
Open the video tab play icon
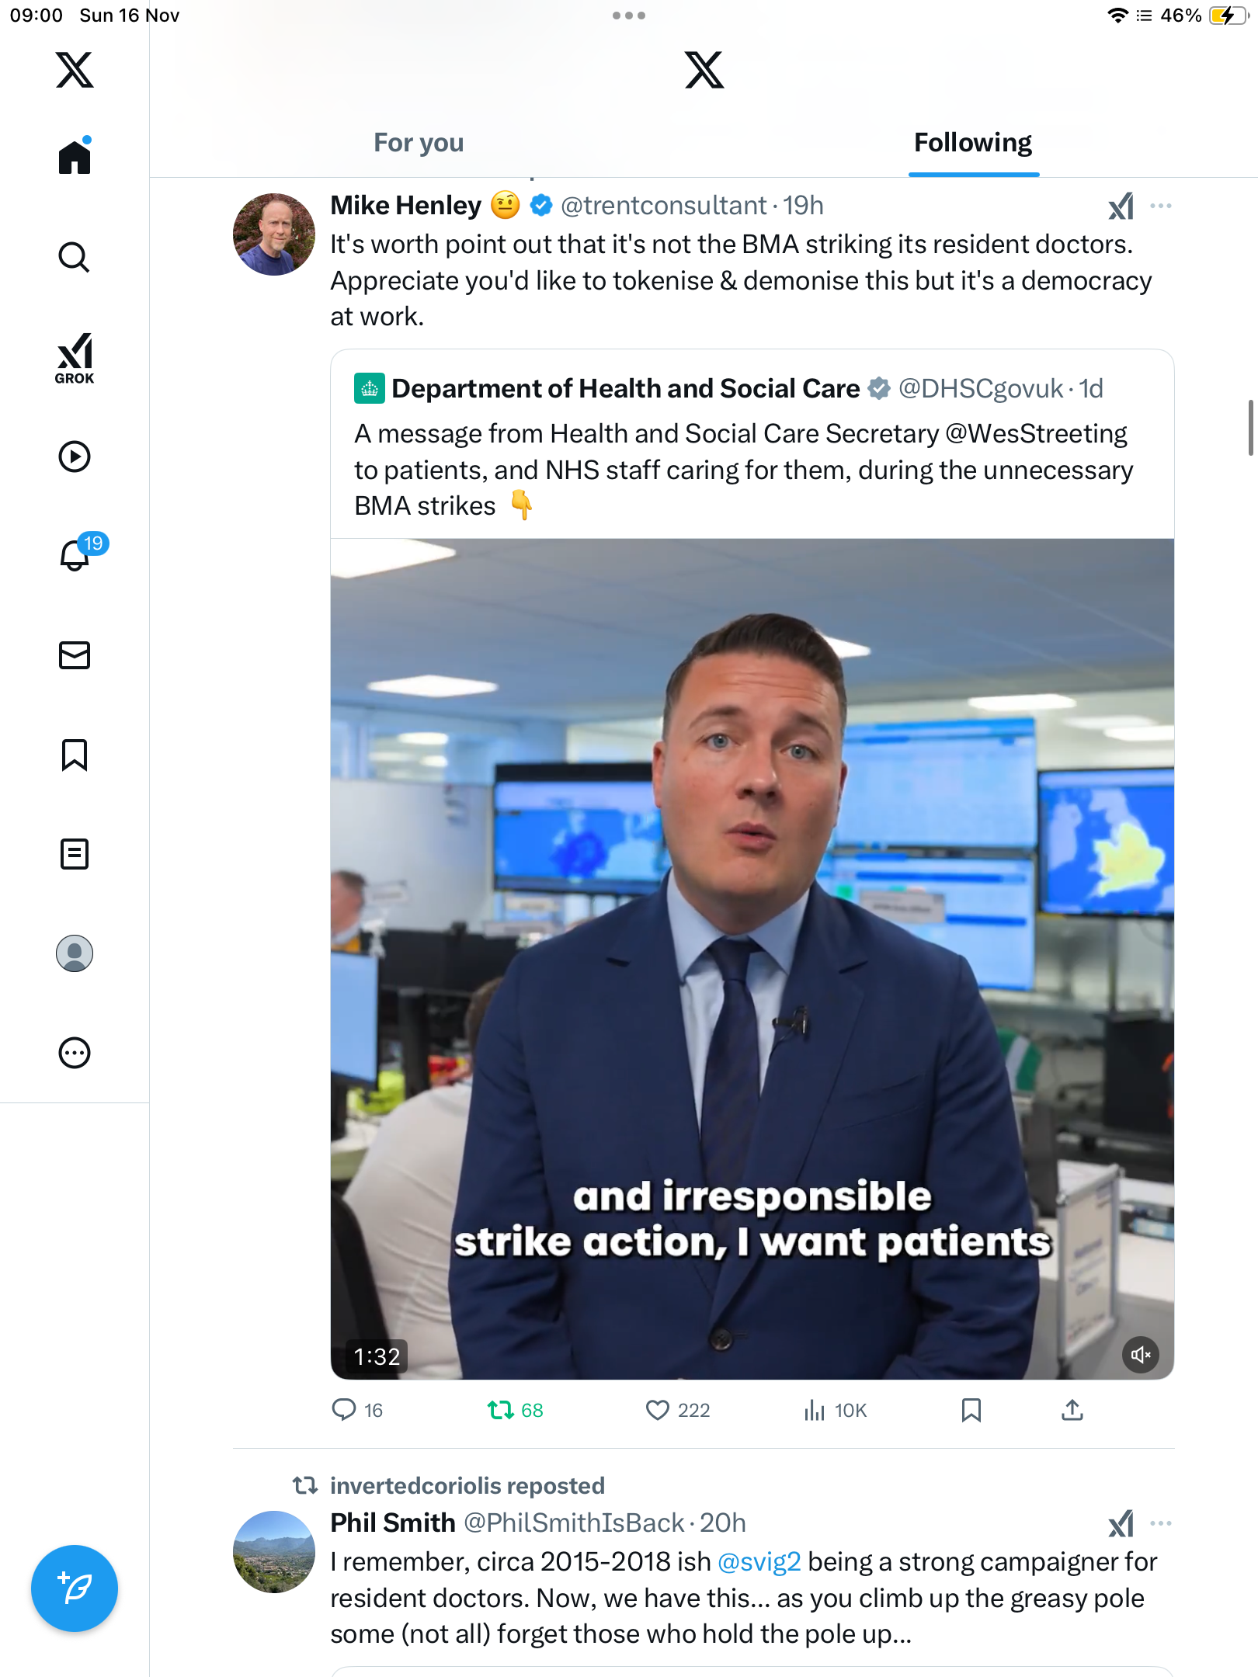(x=75, y=457)
